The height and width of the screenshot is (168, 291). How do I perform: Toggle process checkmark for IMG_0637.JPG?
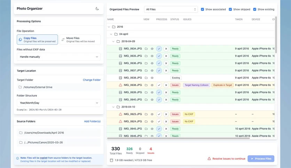[159, 70]
